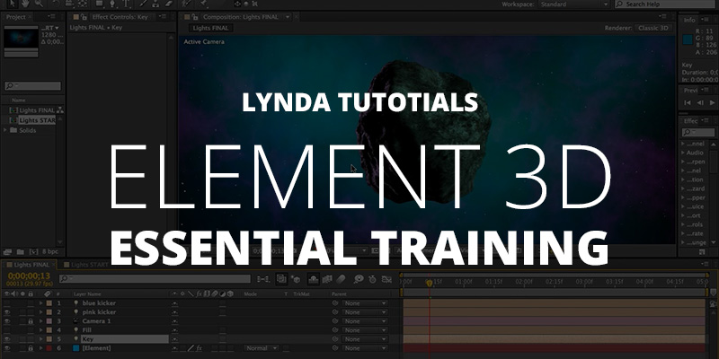The height and width of the screenshot is (359, 719).
Task: Open the Composition Lights FINAL viewer dropdown
Action: [x=288, y=17]
